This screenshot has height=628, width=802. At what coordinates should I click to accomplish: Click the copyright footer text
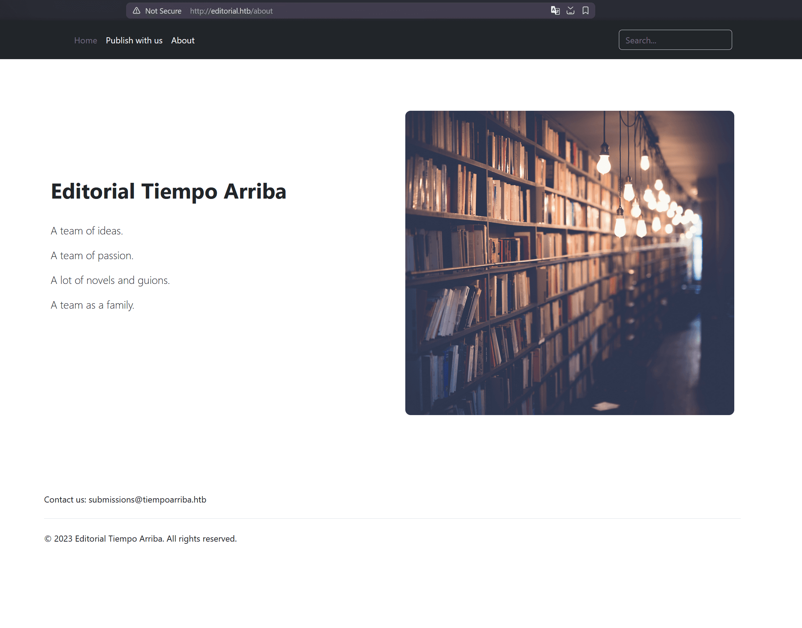coord(140,538)
